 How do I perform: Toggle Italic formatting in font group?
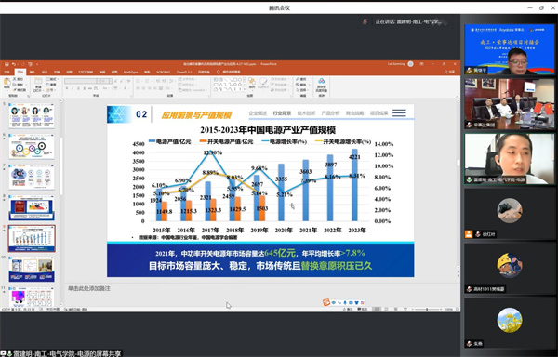[x=73, y=88]
